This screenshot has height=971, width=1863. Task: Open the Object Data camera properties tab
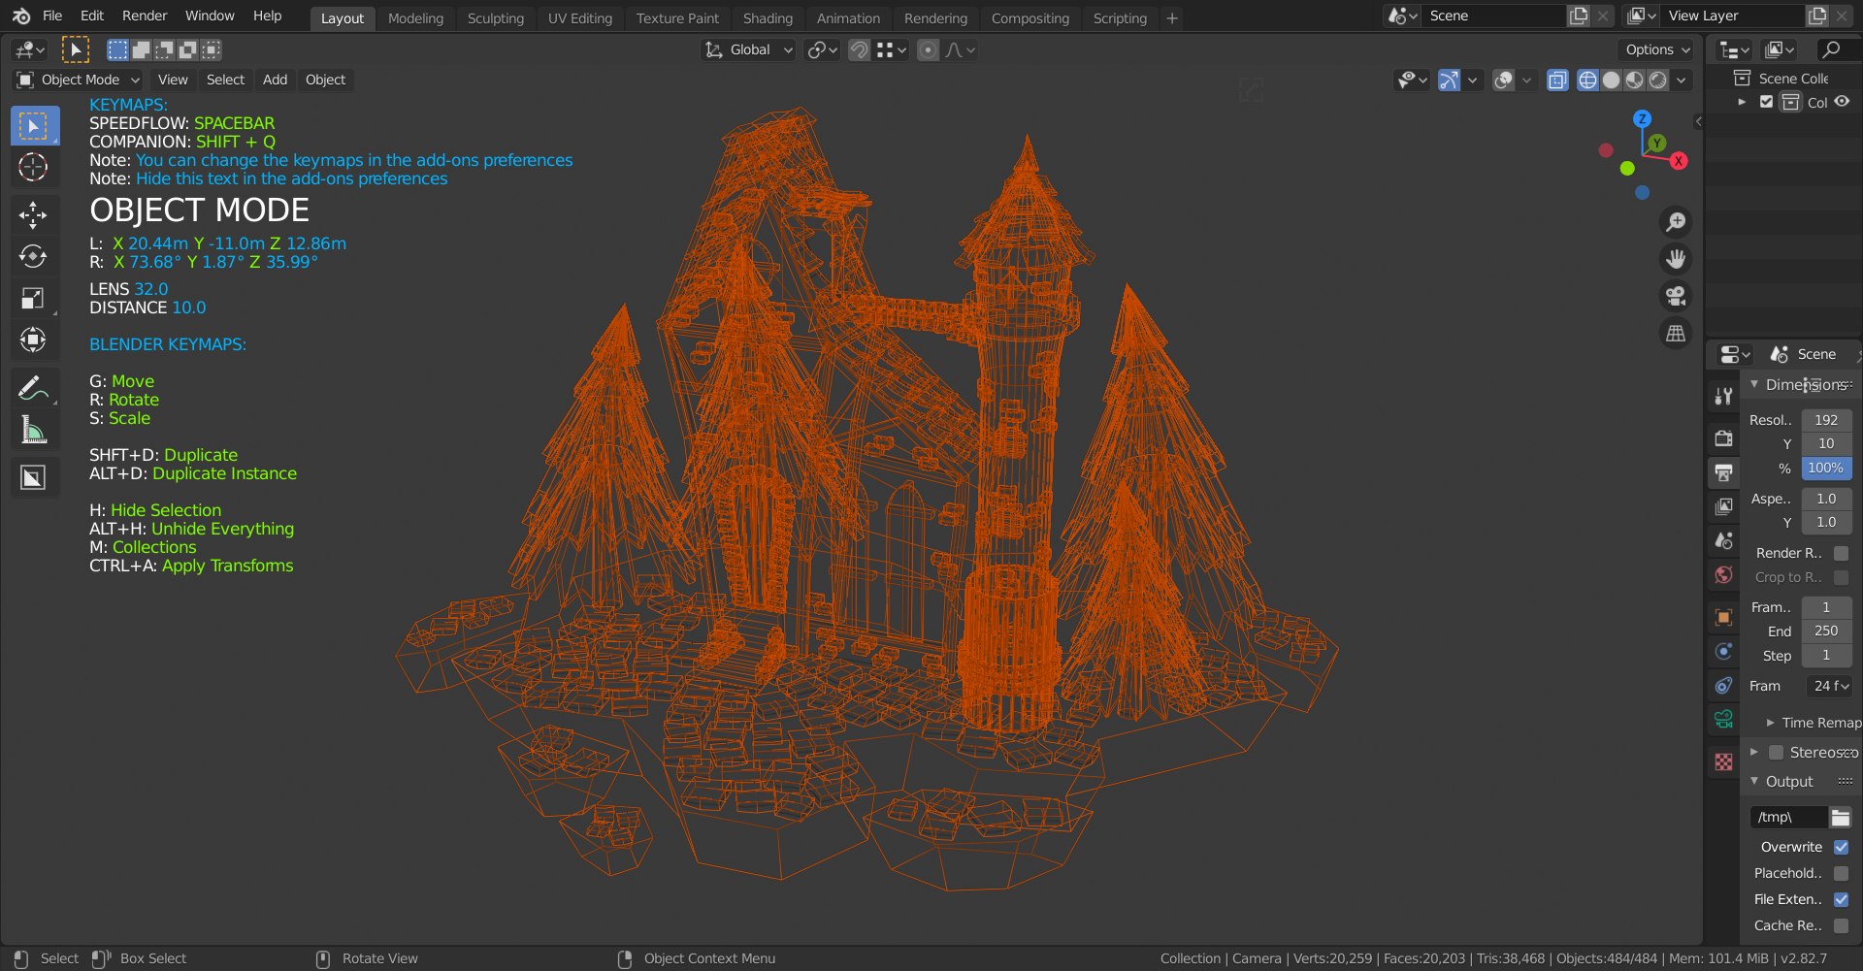[1723, 719]
